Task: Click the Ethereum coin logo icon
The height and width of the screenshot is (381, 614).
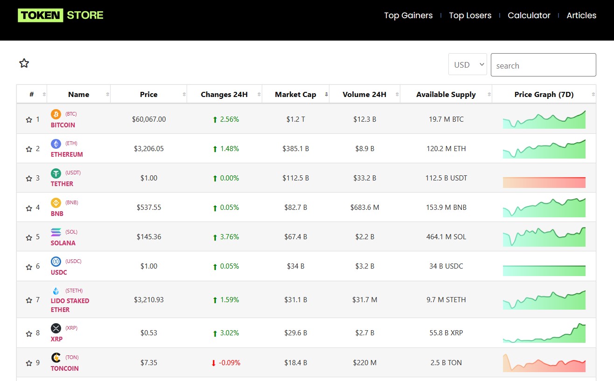Action: 56,144
